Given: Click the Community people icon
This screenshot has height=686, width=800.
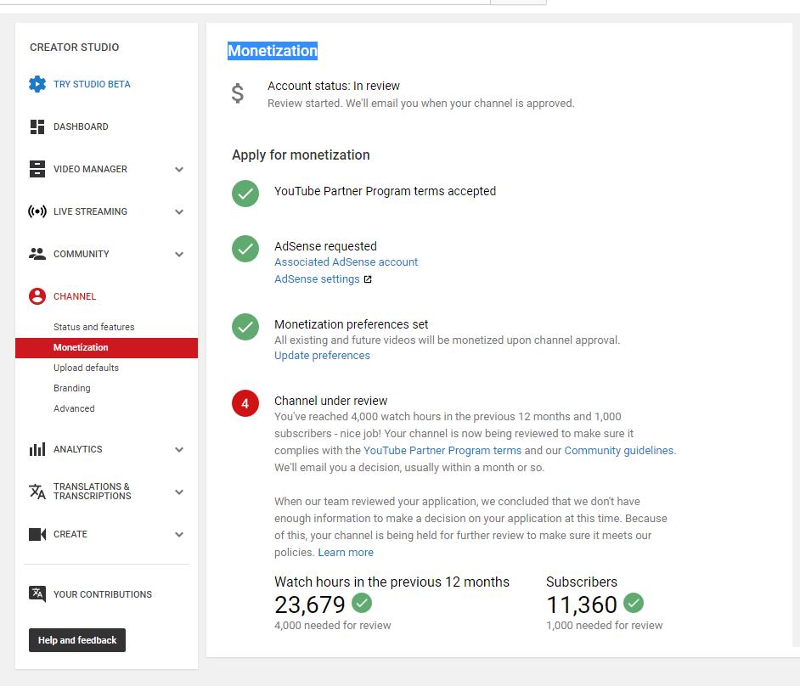Looking at the screenshot, I should pyautogui.click(x=37, y=254).
